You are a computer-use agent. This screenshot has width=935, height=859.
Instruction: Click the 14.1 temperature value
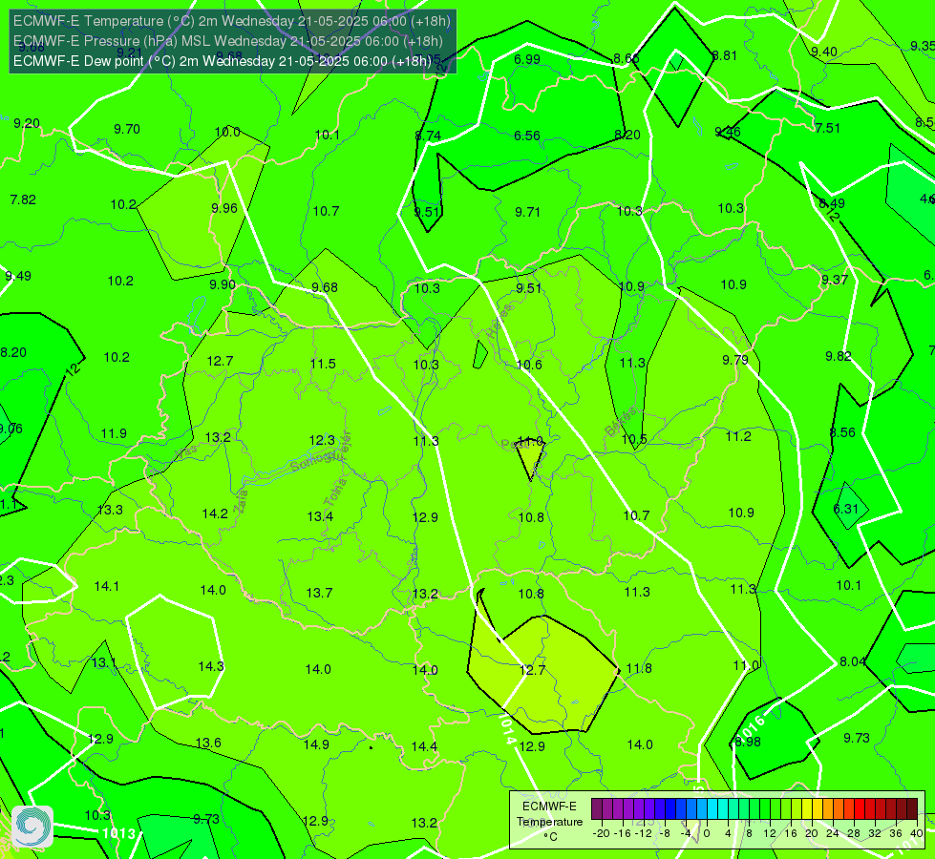click(107, 587)
